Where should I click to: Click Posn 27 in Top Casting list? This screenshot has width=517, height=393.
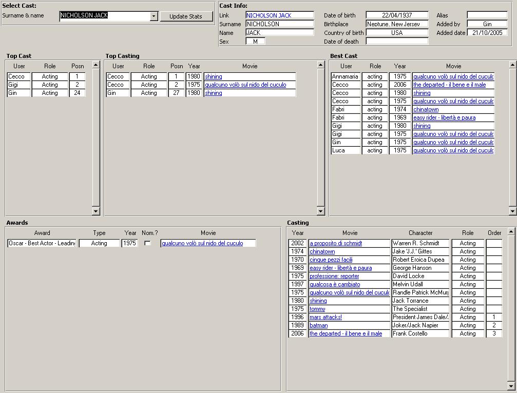177,93
